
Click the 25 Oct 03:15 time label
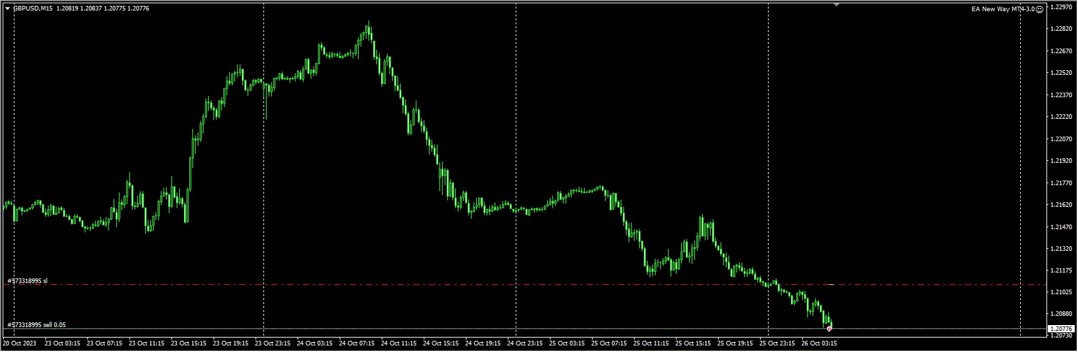tap(567, 343)
